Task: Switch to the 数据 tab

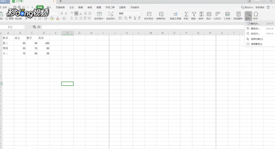Action: coord(81,7)
